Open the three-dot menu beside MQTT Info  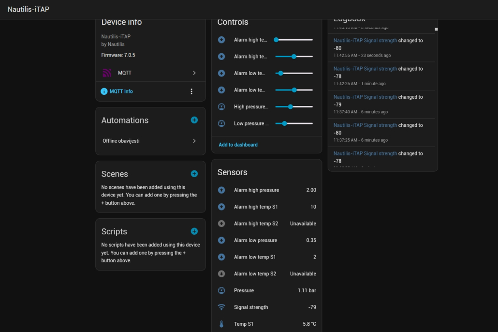(191, 91)
